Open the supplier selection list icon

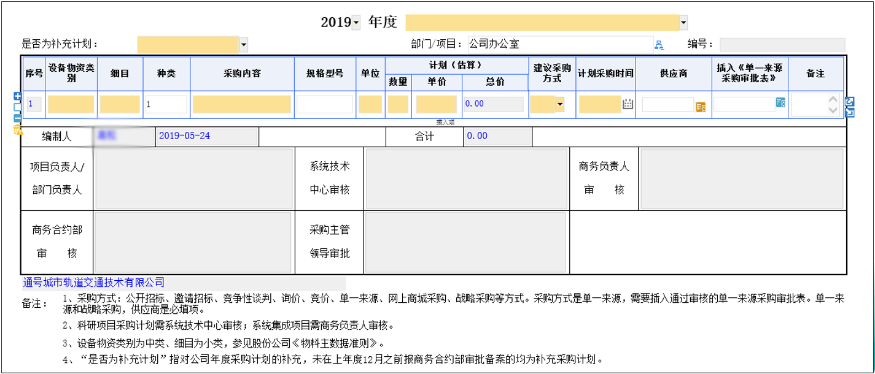701,107
